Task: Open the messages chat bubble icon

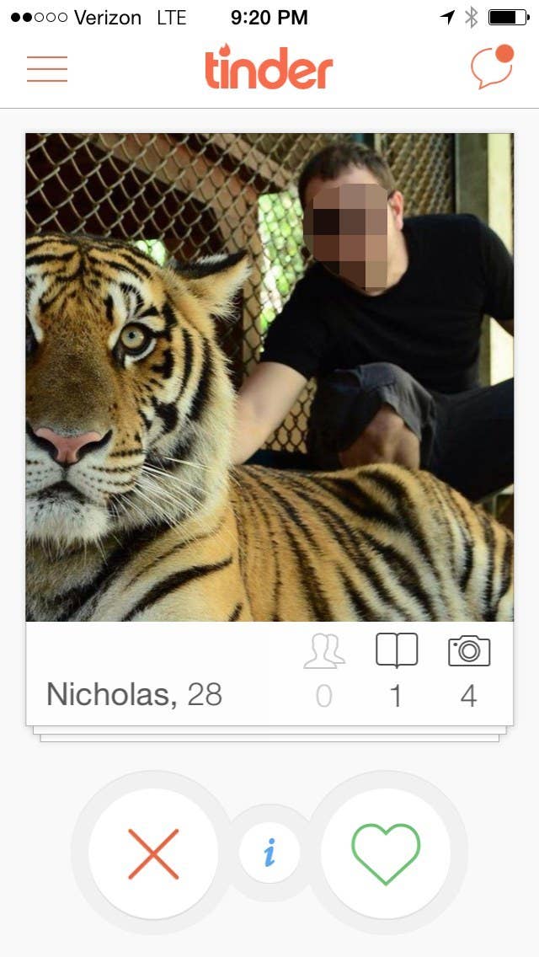Action: click(492, 67)
